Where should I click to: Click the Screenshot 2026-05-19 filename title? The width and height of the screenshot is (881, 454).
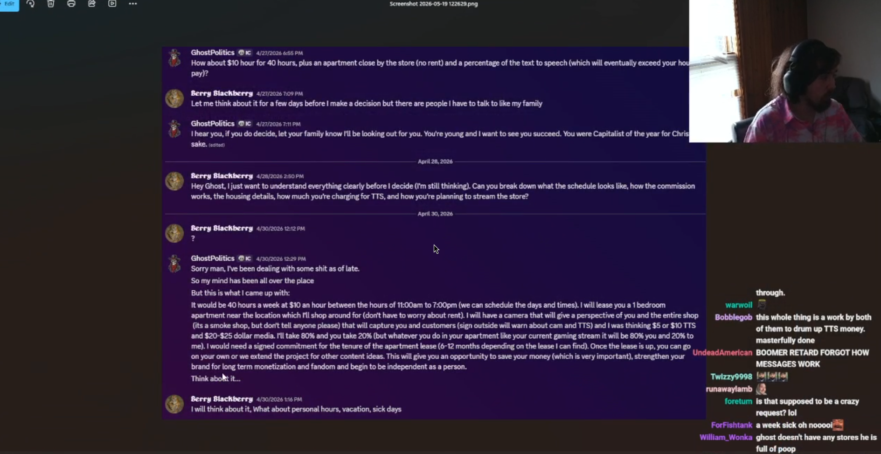(434, 4)
